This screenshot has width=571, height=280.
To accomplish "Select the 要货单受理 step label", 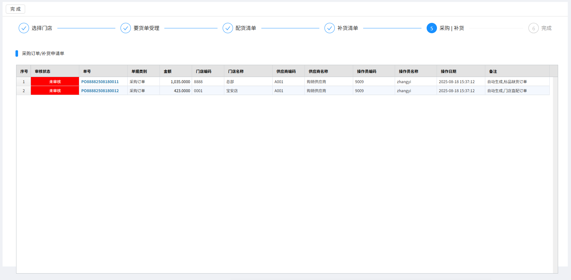I will tap(146, 28).
